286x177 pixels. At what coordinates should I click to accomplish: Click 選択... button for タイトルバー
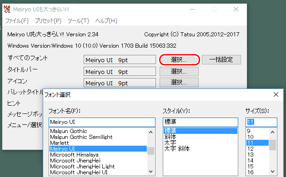coord(179,71)
